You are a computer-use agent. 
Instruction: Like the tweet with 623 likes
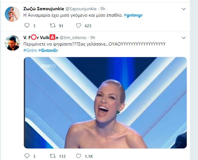pos(79,25)
